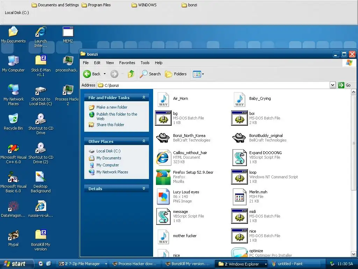Open the View menu
Image resolution: width=358 pixels, height=269 pixels.
pyautogui.click(x=110, y=63)
